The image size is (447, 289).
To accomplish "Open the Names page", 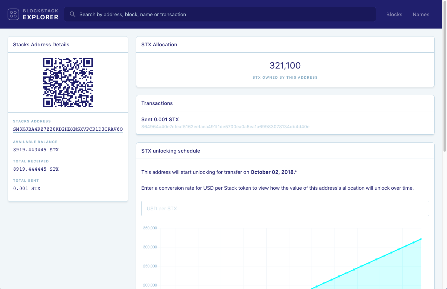I will (421, 14).
